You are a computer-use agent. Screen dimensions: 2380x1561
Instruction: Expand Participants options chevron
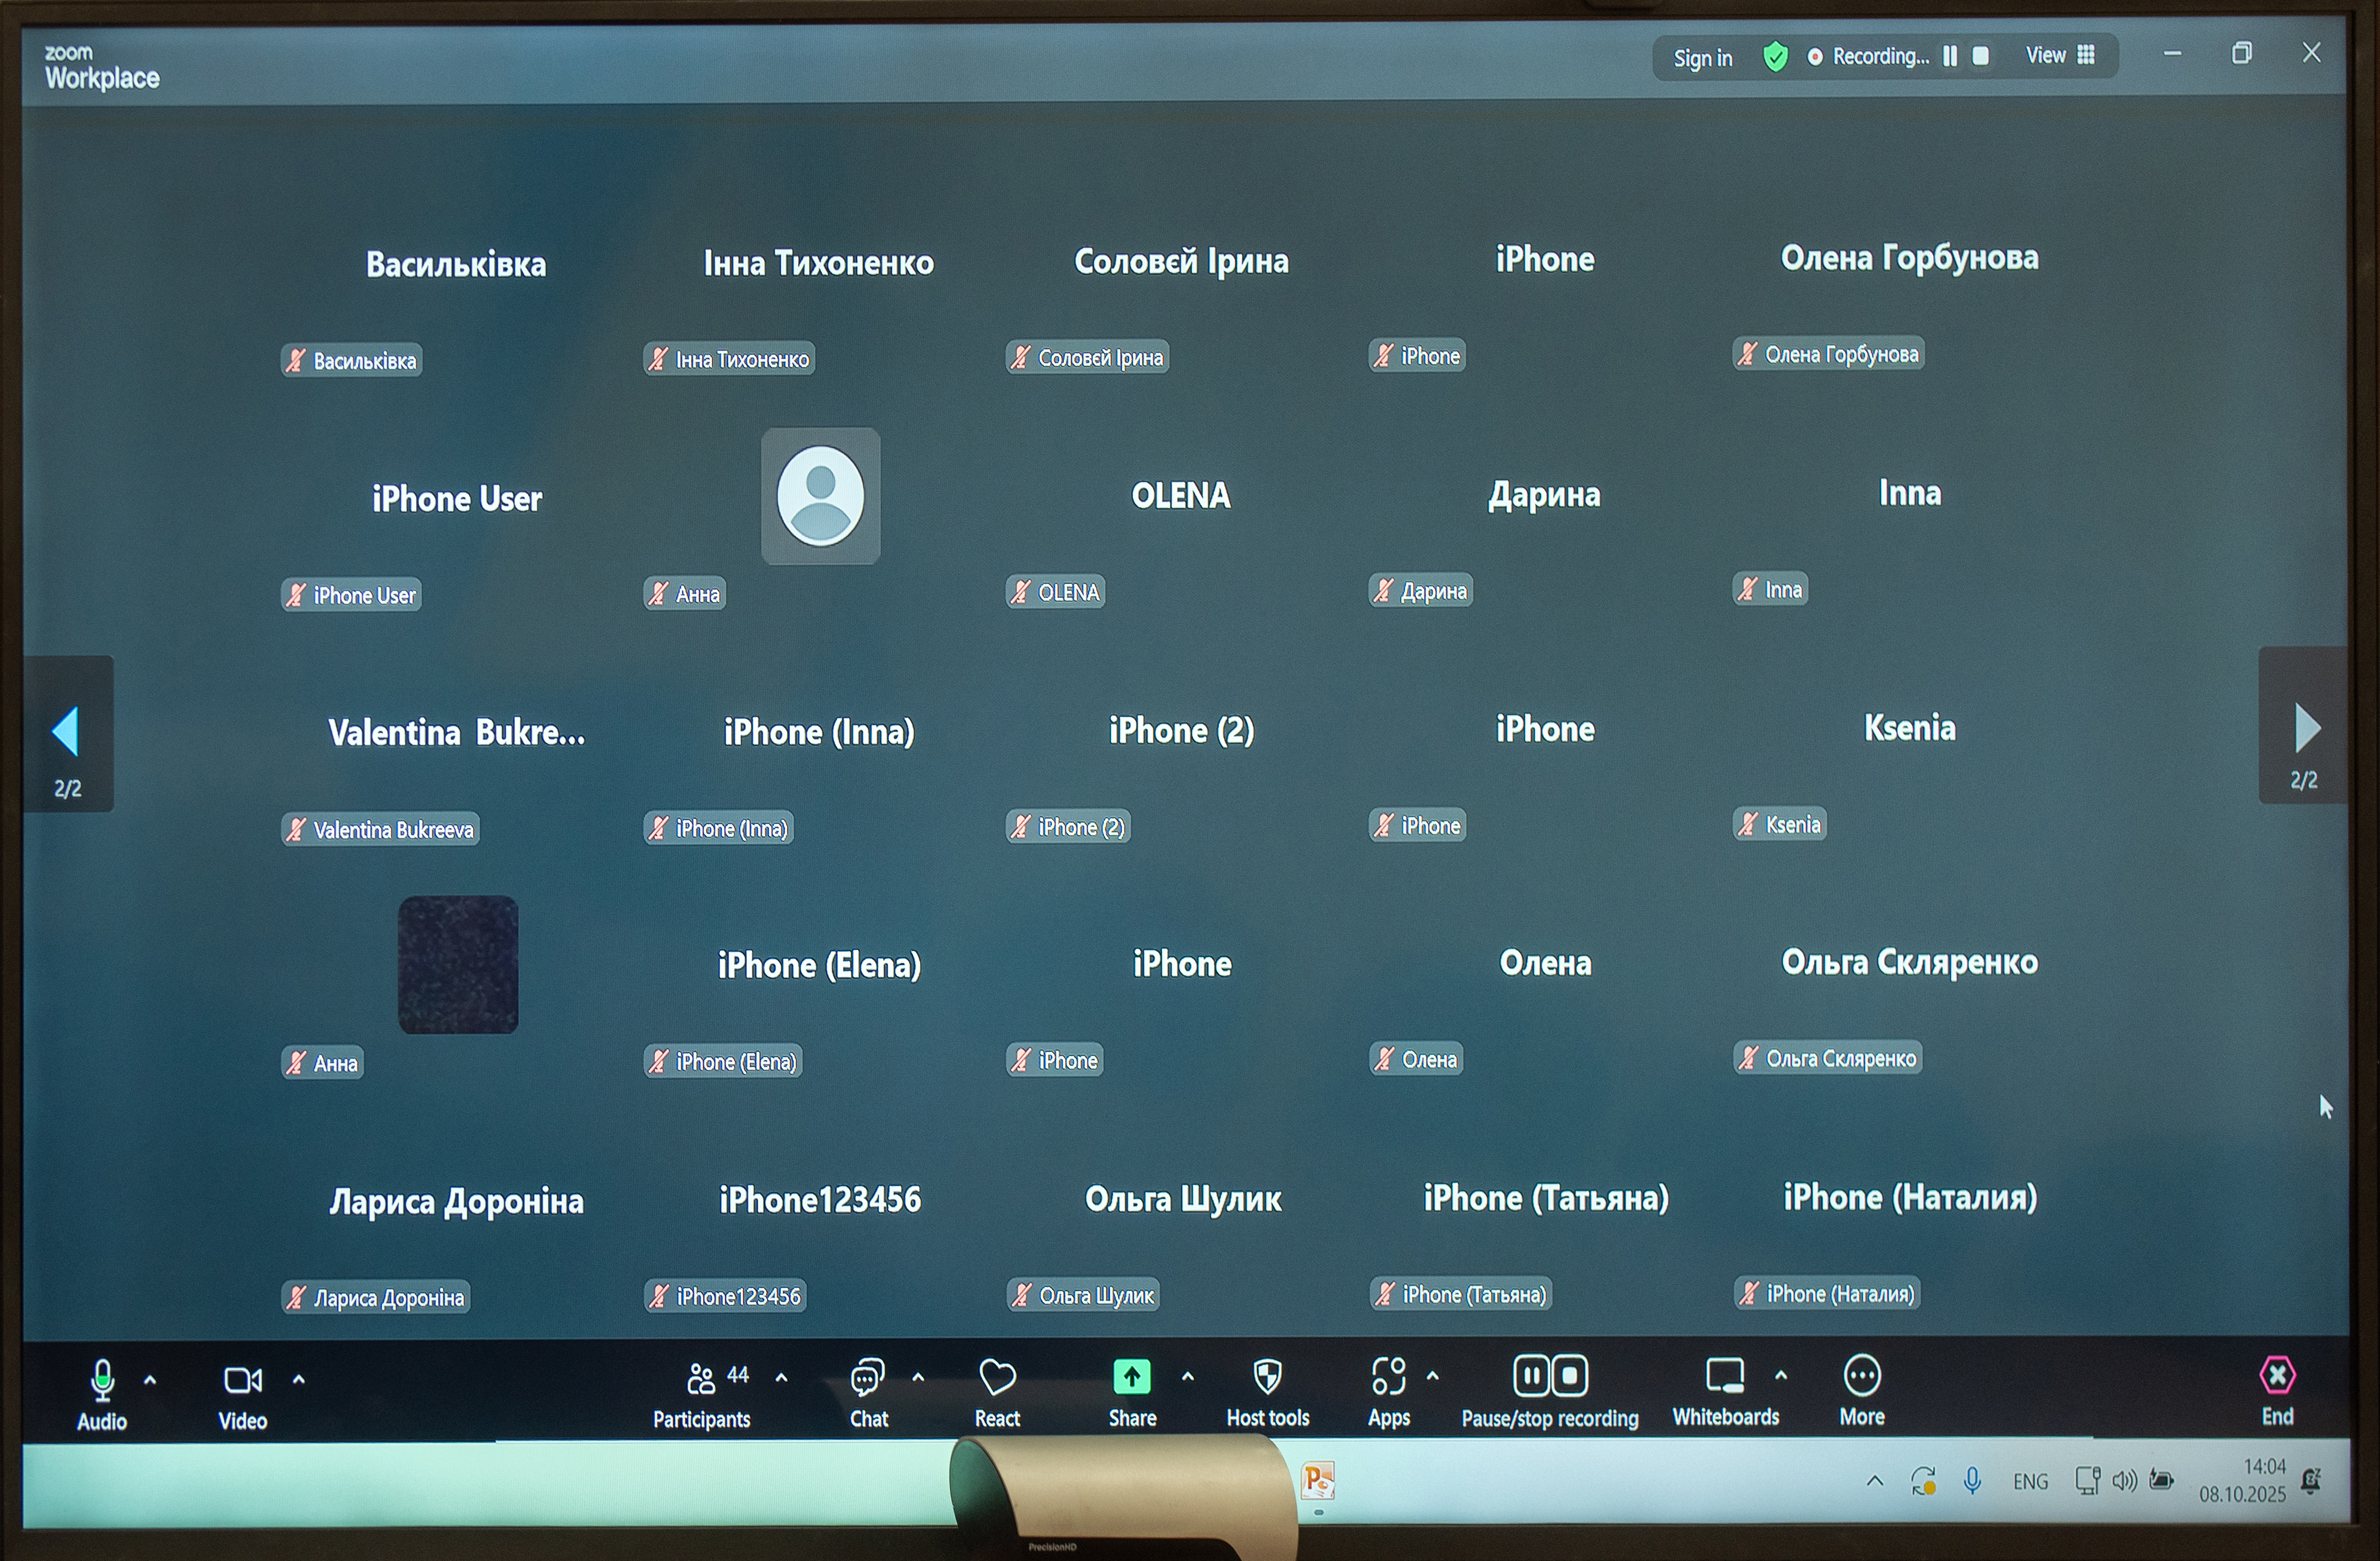pyautogui.click(x=781, y=1378)
